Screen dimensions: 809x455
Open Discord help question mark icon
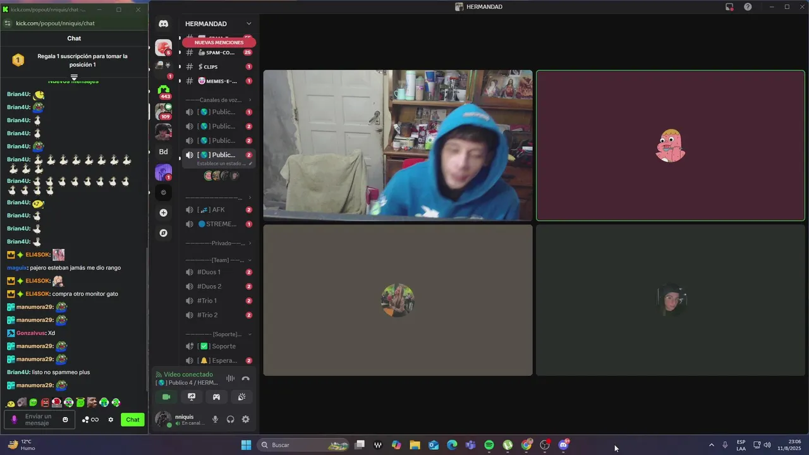pyautogui.click(x=748, y=7)
